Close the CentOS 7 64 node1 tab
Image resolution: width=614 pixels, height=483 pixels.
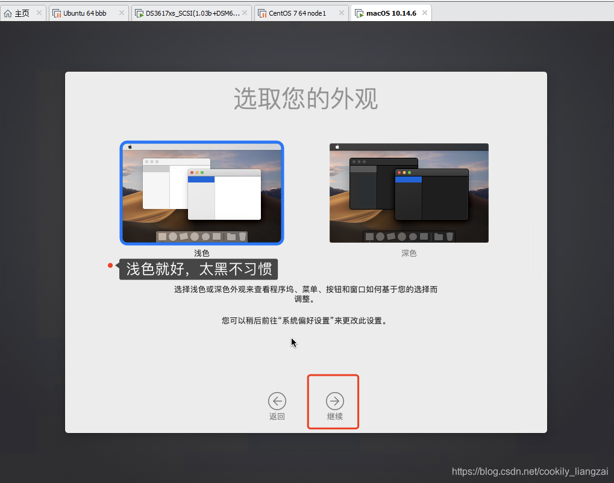(x=342, y=13)
